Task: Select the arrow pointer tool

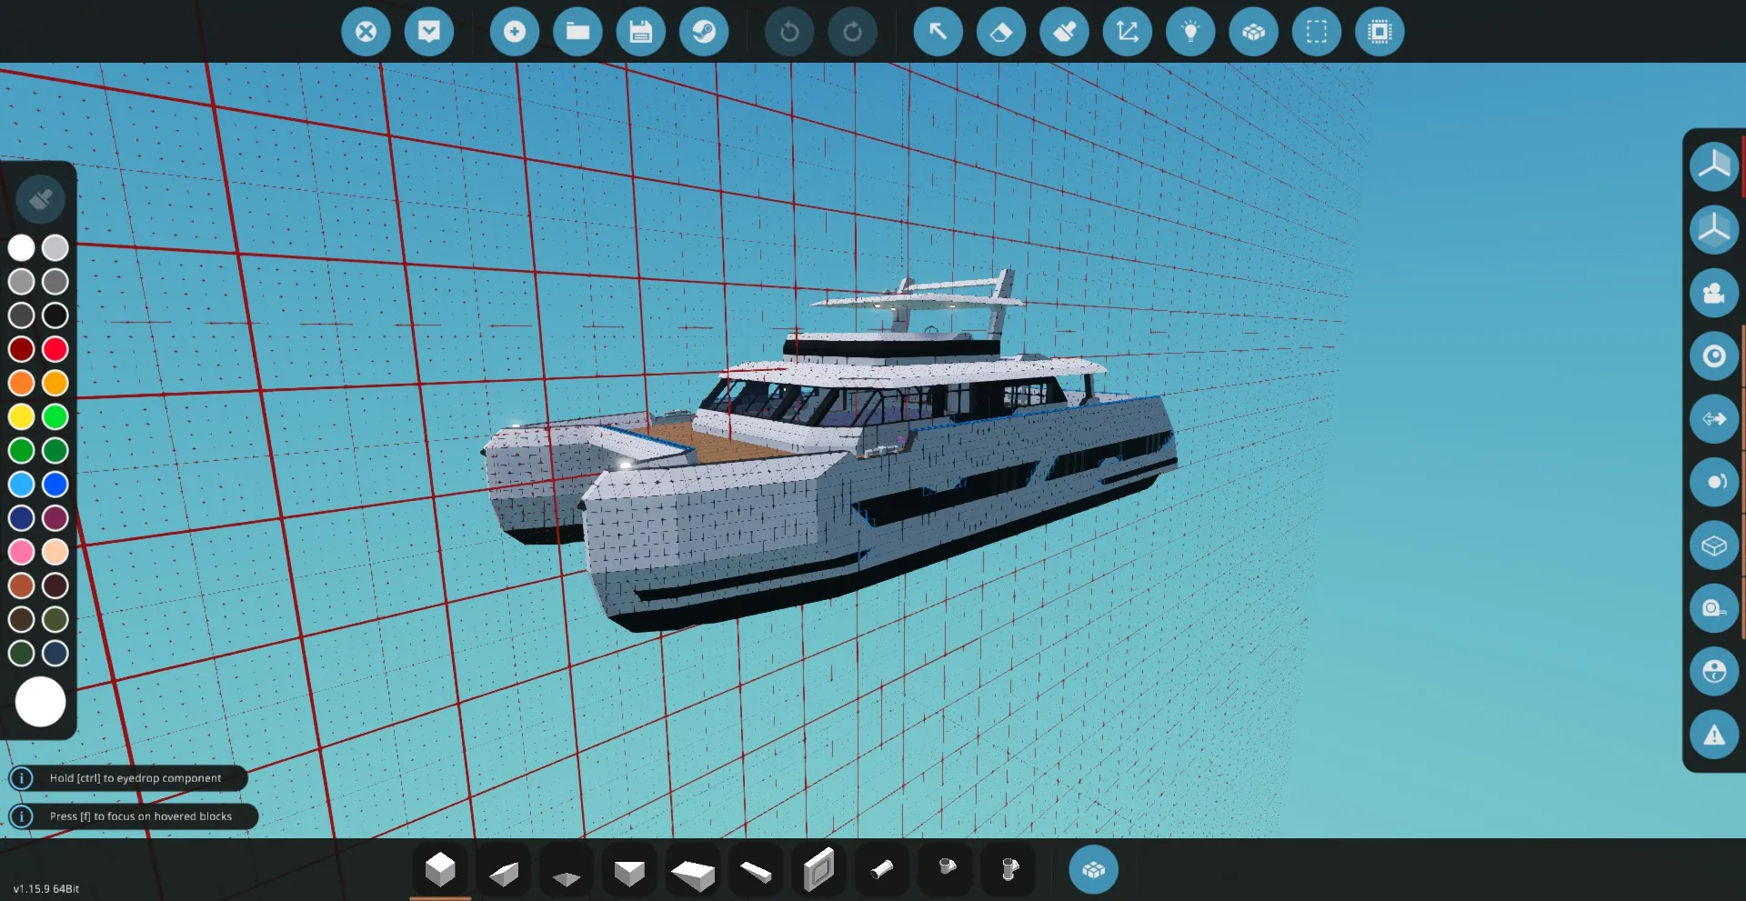Action: click(938, 32)
